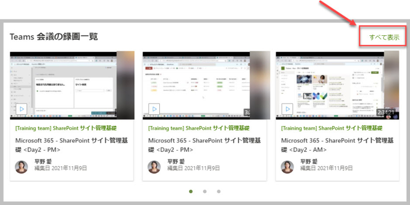
Task: Open the Day2 - AM recording thumbnail
Action: tap(338, 86)
